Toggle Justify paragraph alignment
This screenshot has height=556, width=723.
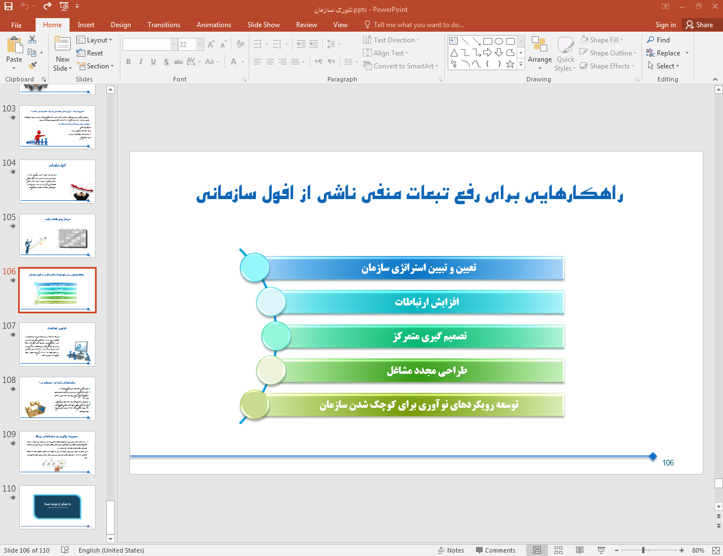295,62
